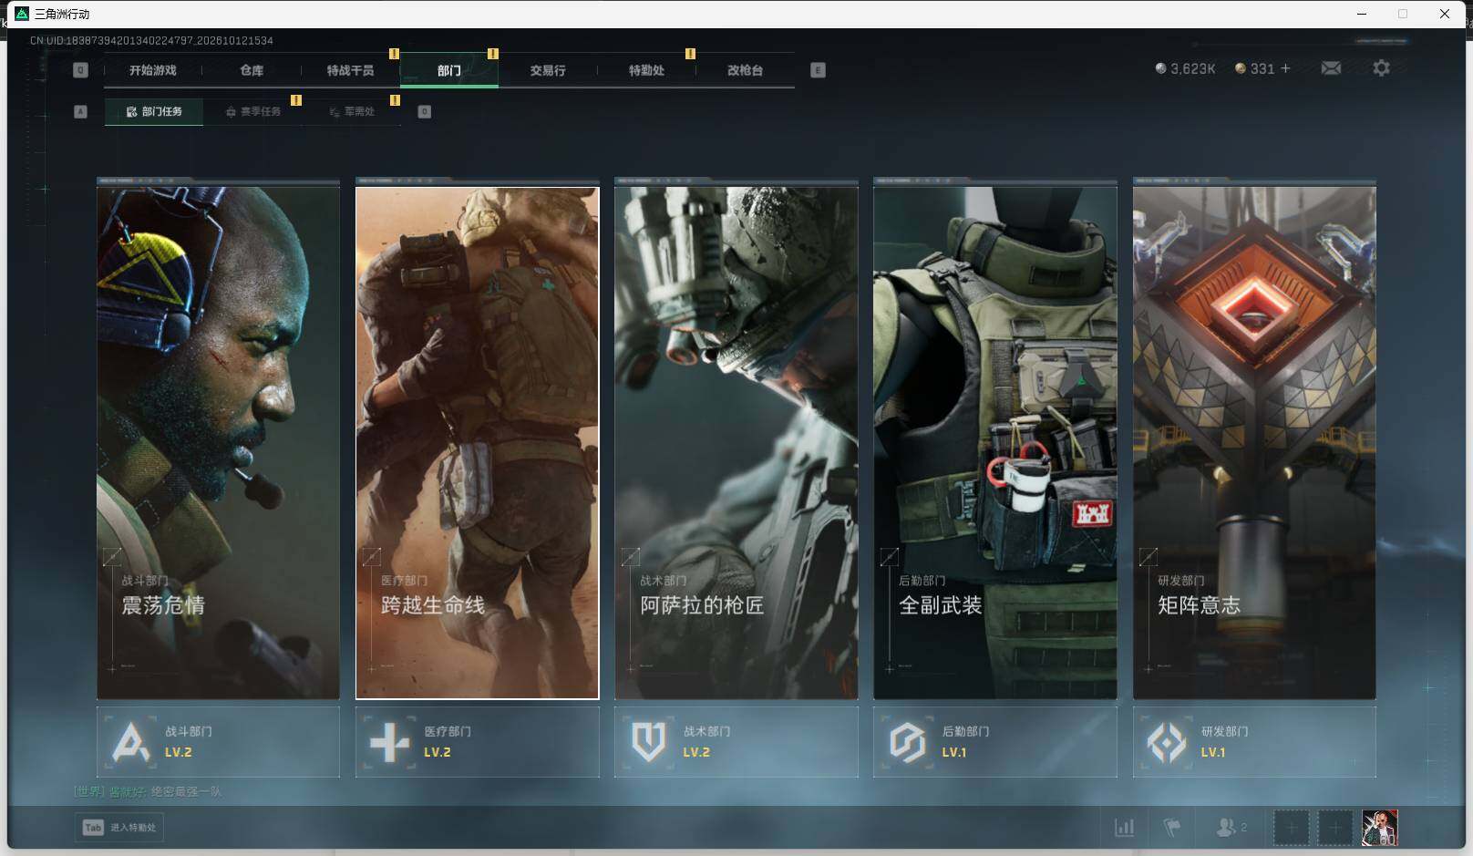Open the 改枪台 tab
The width and height of the screenshot is (1473, 856).
745,70
